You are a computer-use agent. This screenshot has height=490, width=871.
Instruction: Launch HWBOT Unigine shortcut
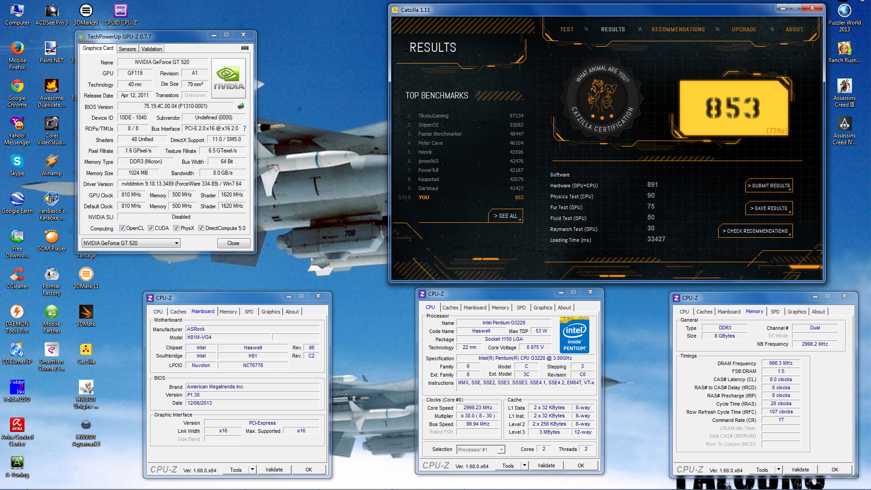tap(86, 394)
